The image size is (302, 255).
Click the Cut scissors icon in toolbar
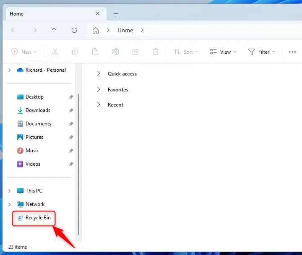click(55, 52)
